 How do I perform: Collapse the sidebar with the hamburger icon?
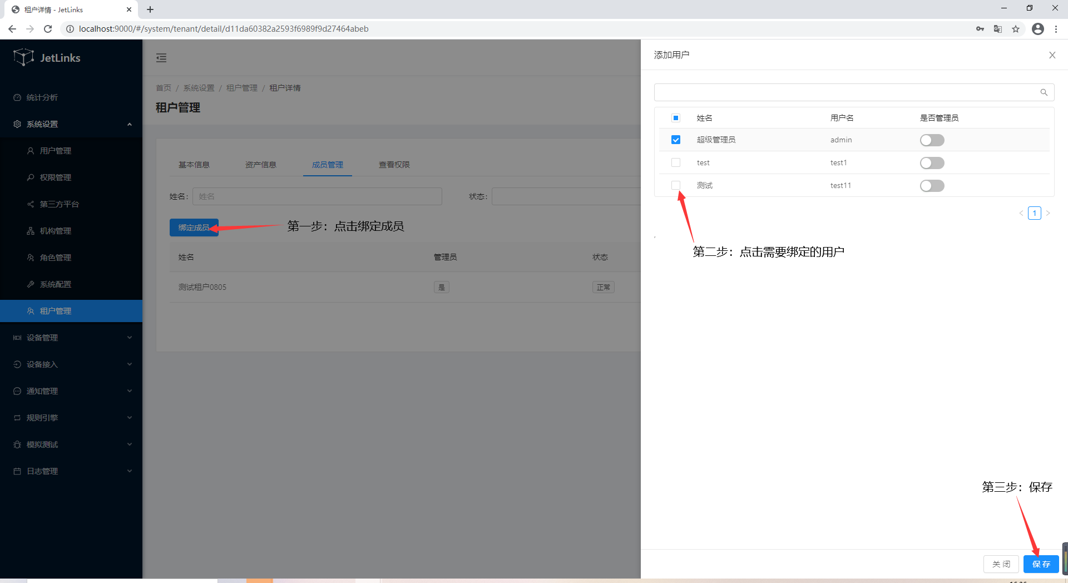point(161,57)
